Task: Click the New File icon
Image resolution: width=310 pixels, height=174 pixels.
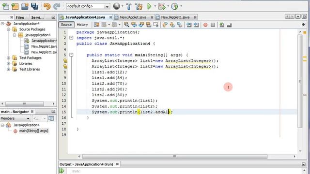Action: pyautogui.click(x=5, y=6)
